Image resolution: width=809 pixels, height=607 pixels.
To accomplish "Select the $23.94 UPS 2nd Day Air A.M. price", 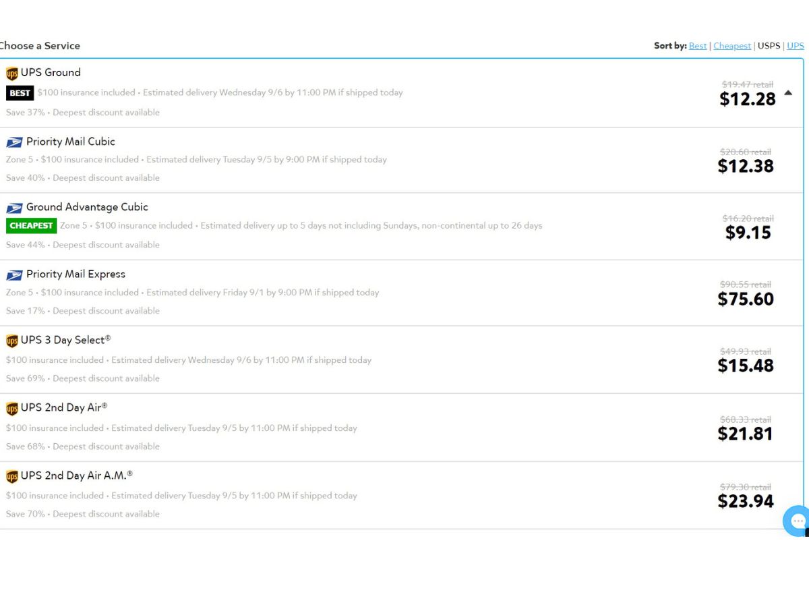I will point(746,501).
